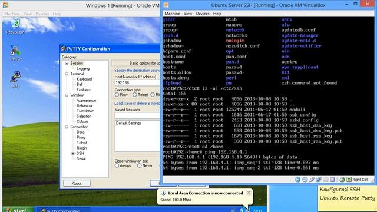Set close window on exit to Never
Screen dimensions: 377x212
click(140, 165)
